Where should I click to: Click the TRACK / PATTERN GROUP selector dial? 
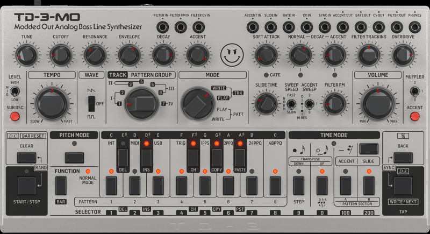point(142,102)
